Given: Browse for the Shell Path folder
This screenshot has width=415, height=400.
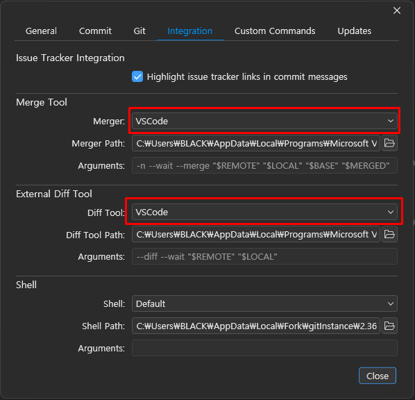Looking at the screenshot, I should click(x=389, y=326).
